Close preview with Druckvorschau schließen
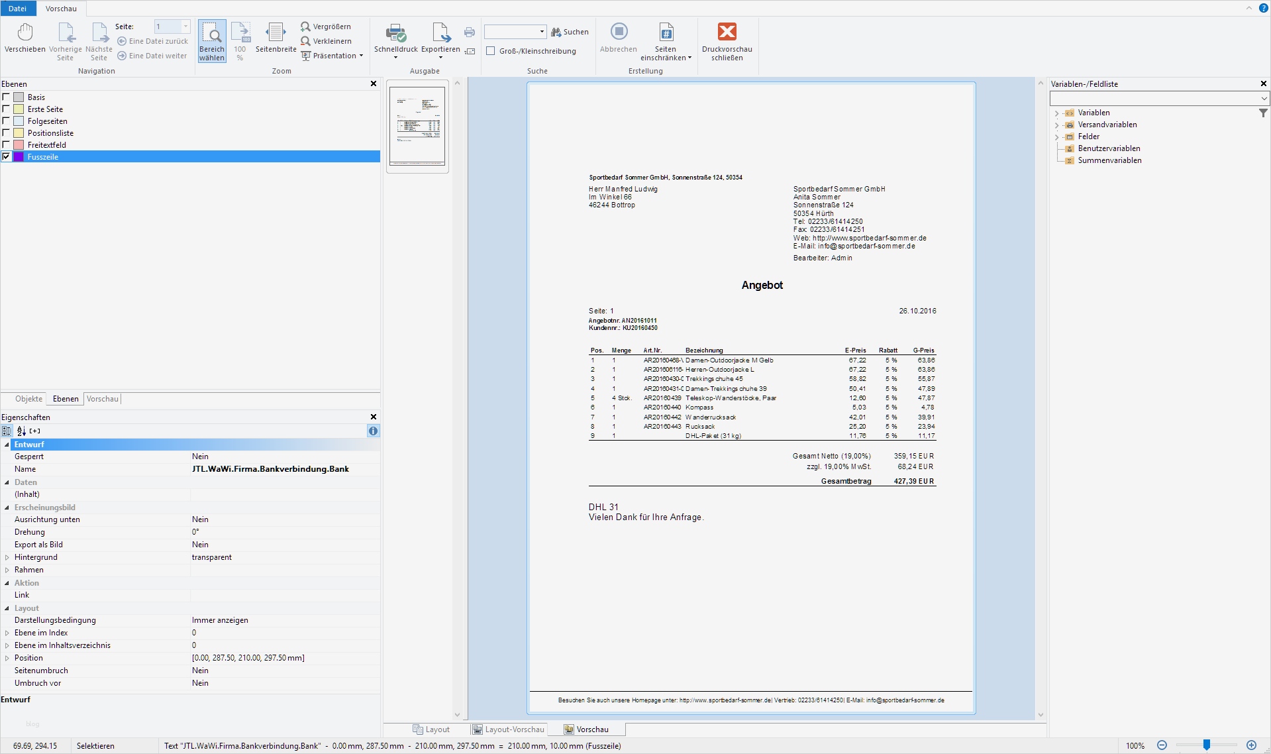The width and height of the screenshot is (1271, 754). pos(727,40)
